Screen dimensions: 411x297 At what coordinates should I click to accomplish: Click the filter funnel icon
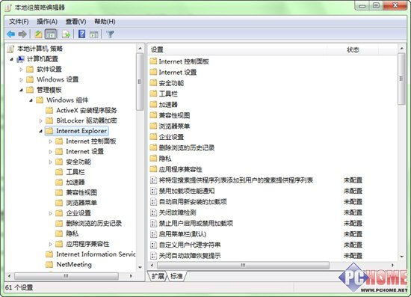coord(111,34)
